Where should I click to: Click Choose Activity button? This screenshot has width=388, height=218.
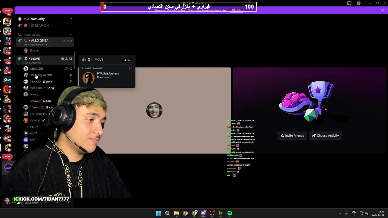click(x=326, y=136)
